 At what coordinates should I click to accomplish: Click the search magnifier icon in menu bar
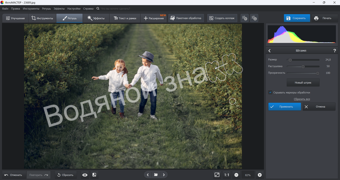(98, 8)
